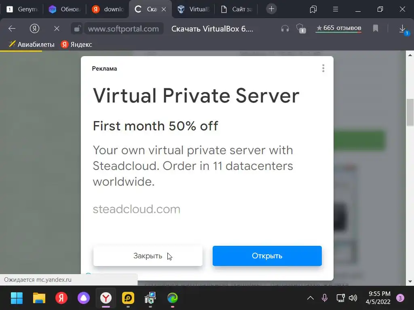The image size is (414, 310).
Task: Open the Yandex Browser Y taskbar icon
Action: pyautogui.click(x=106, y=298)
